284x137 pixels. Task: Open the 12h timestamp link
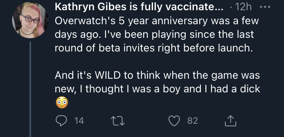[243, 7]
